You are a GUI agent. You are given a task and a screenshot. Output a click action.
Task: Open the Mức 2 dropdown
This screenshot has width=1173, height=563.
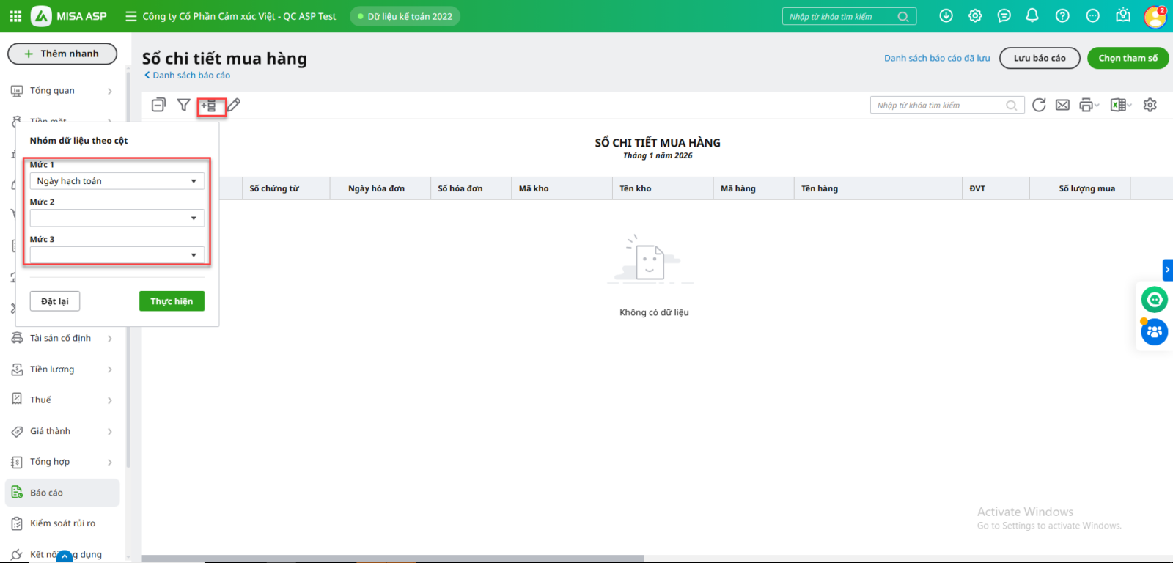pyautogui.click(x=117, y=218)
